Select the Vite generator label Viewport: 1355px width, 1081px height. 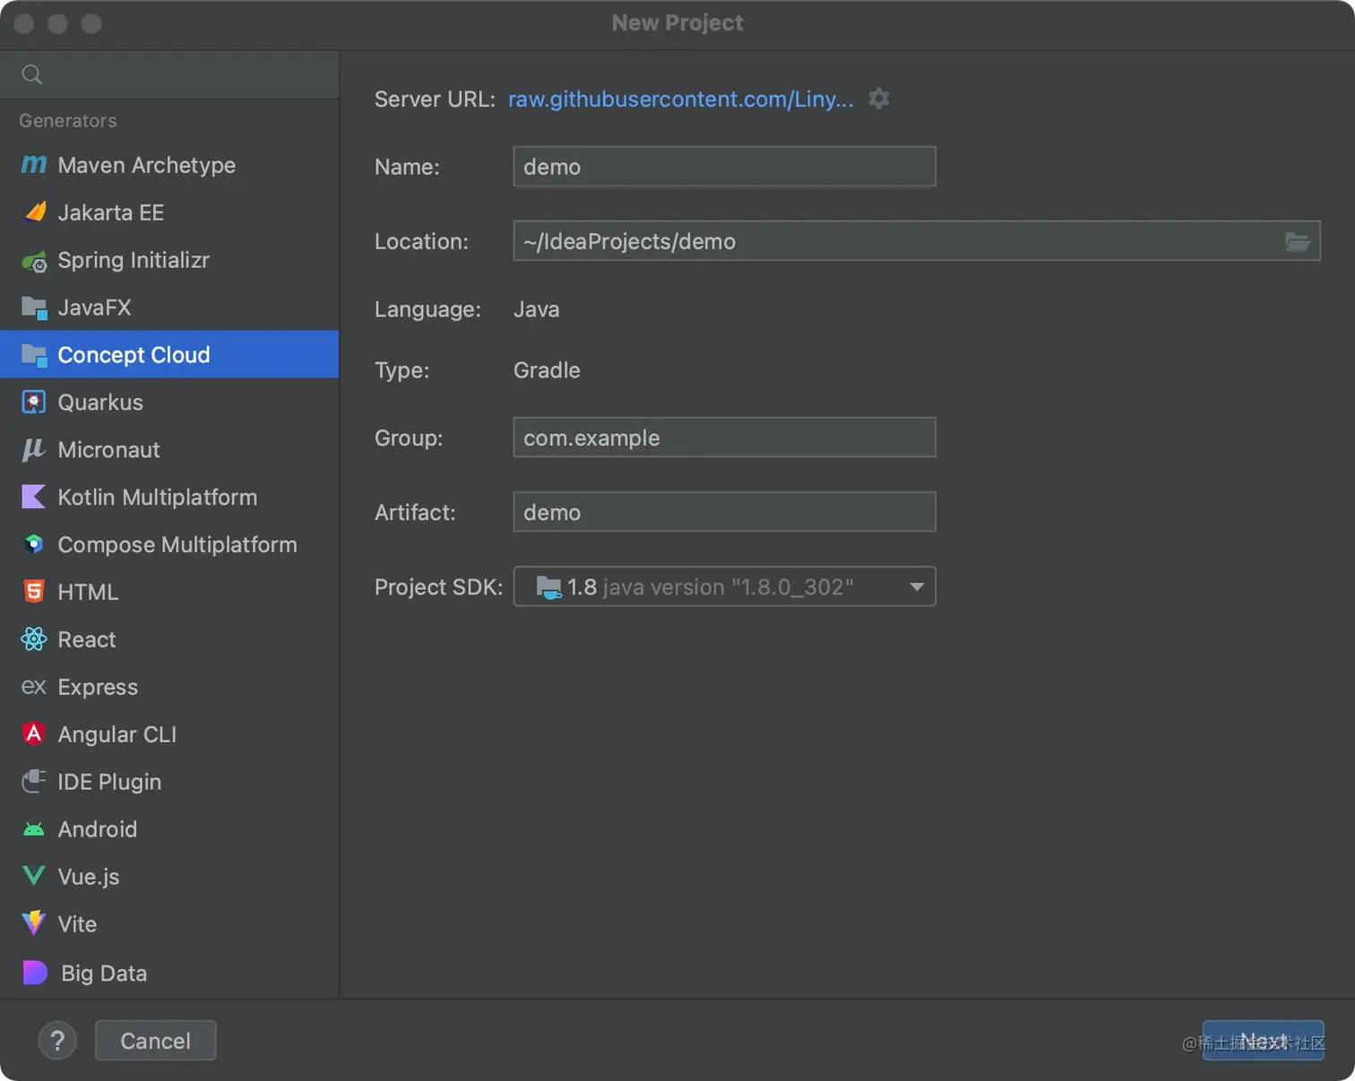[x=77, y=924]
